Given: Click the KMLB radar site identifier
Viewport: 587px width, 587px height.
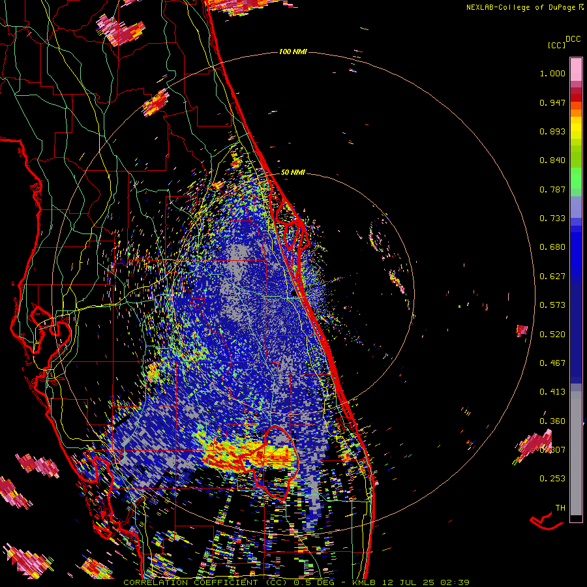Looking at the screenshot, I should [x=365, y=582].
